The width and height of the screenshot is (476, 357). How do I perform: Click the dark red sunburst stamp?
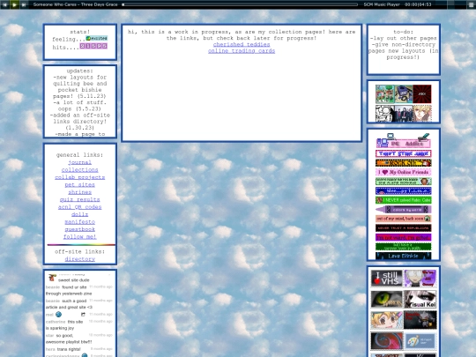[x=422, y=94]
